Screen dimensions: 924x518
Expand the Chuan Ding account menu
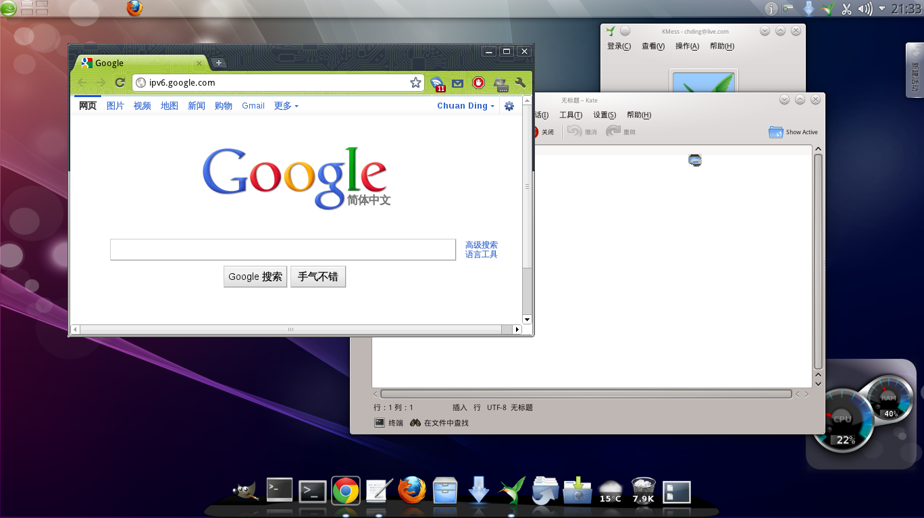[465, 106]
